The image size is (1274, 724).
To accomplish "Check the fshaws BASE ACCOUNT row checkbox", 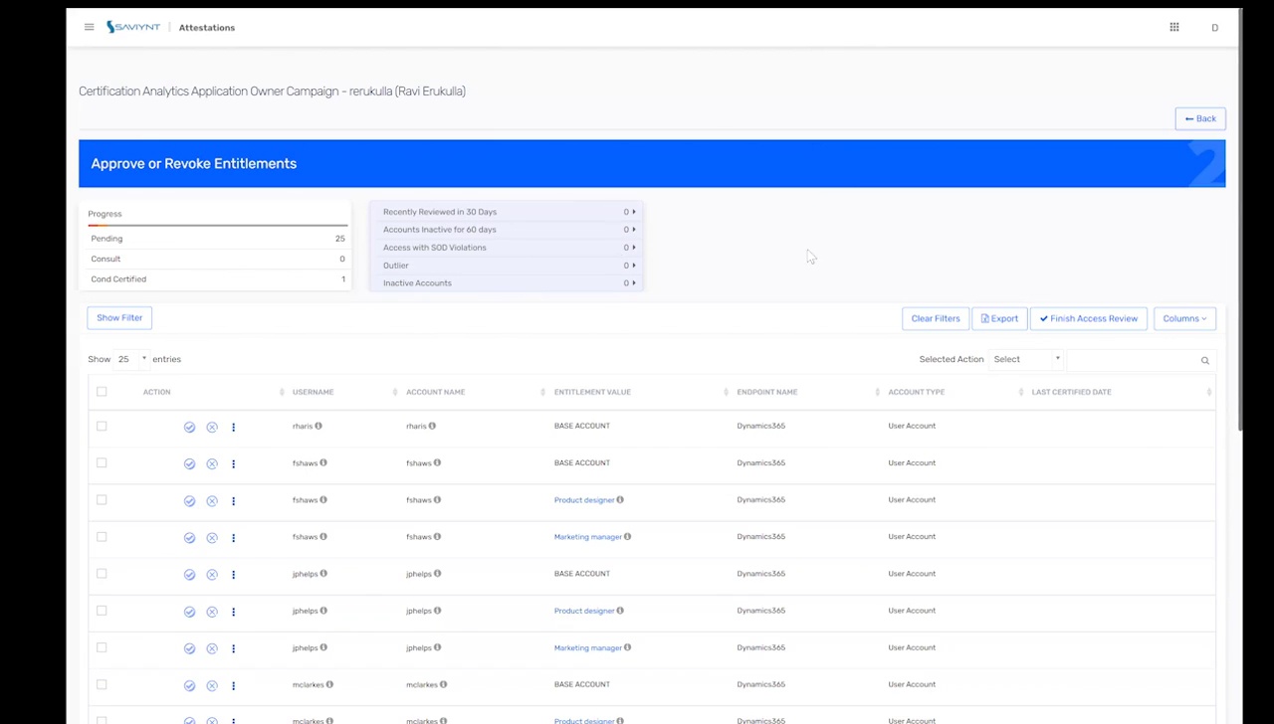I will [102, 462].
